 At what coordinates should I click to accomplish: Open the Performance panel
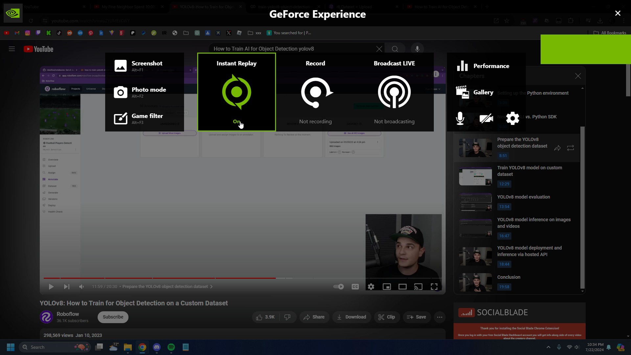click(x=483, y=66)
